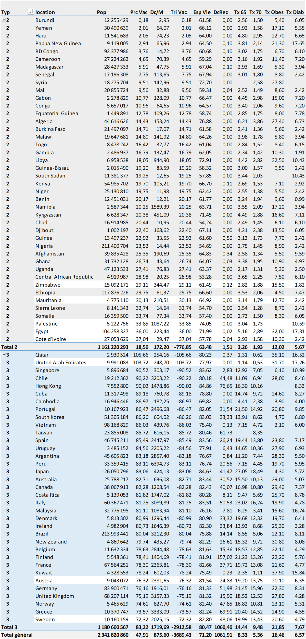Select the location column header
The width and height of the screenshot is (306, 639).
(x=45, y=12)
